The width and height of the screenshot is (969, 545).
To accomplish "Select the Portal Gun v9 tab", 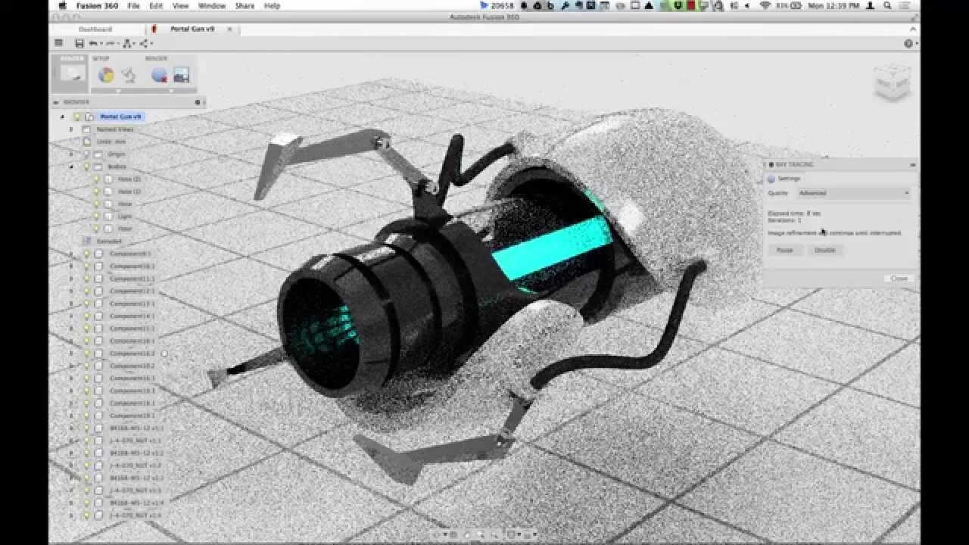I will point(192,30).
